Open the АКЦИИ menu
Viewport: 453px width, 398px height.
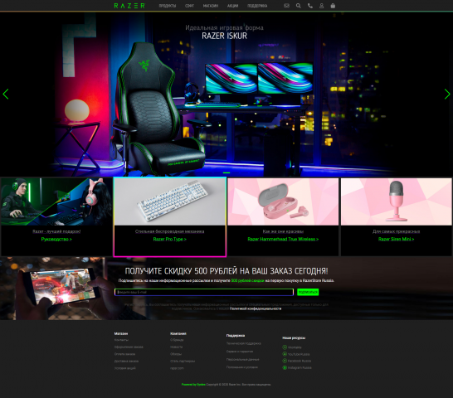[x=232, y=6]
